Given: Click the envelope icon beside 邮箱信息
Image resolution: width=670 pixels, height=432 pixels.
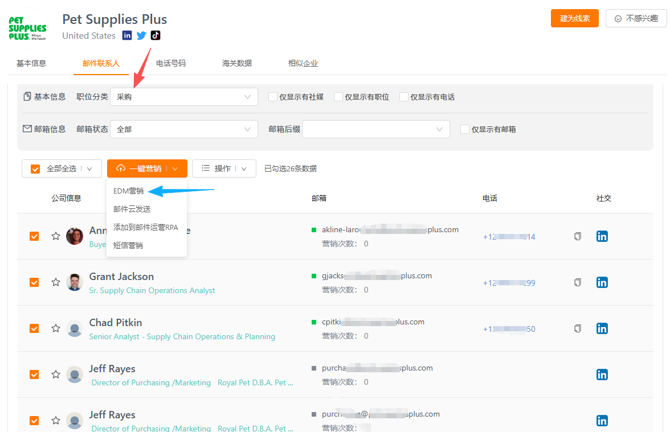Looking at the screenshot, I should click(27, 129).
